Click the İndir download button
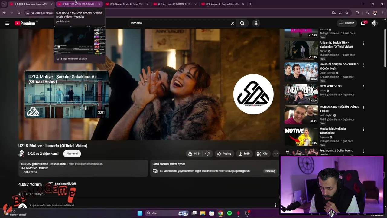 point(244,154)
